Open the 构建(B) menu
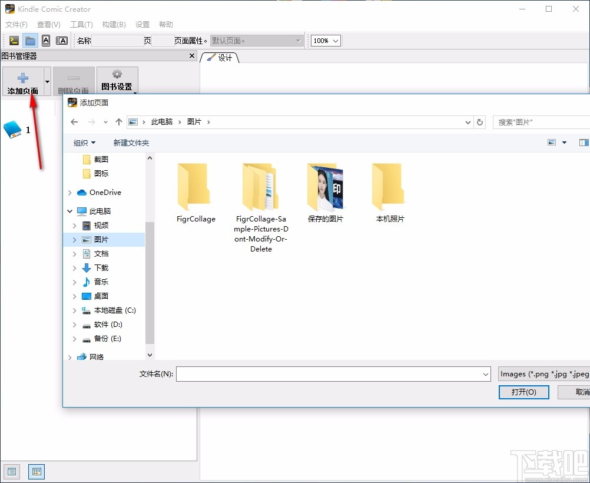The height and width of the screenshot is (483, 590). pyautogui.click(x=114, y=25)
